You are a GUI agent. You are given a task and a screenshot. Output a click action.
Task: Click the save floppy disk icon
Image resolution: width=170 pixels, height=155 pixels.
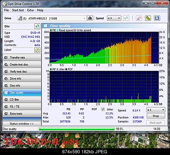pyautogui.click(x=157, y=18)
